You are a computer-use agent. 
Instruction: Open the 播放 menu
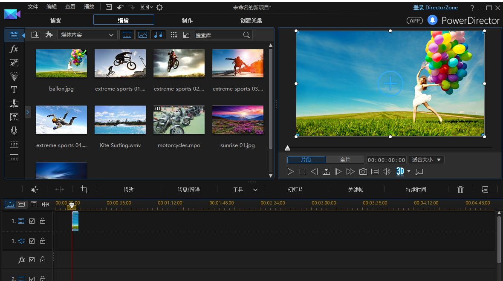pos(89,7)
